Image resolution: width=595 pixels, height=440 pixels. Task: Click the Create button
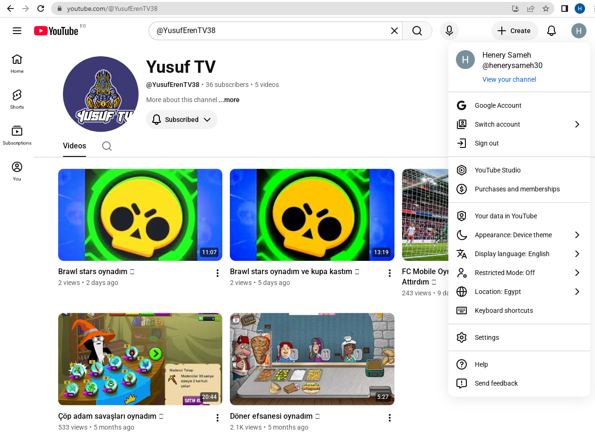(515, 31)
